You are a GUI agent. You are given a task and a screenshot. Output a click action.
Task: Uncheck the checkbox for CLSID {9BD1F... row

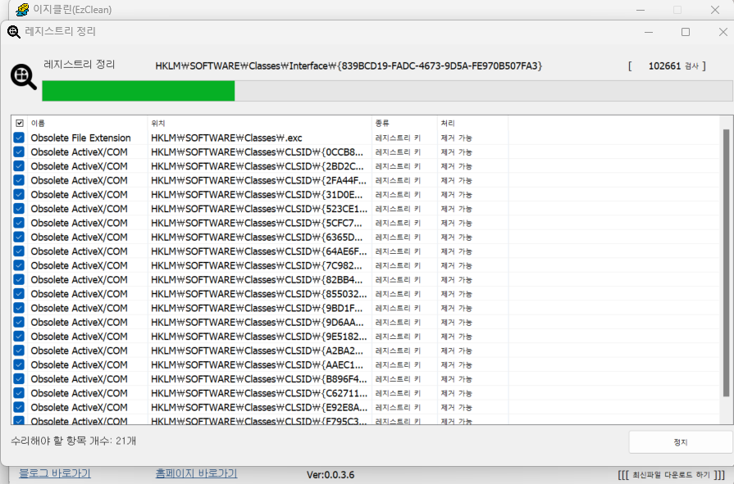pyautogui.click(x=19, y=308)
